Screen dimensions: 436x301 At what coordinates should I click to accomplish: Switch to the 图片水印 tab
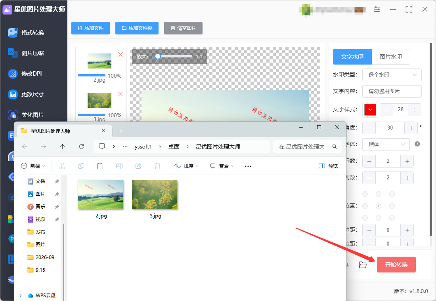point(391,57)
